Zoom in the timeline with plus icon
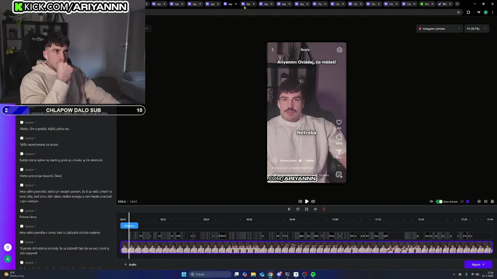Screen dimensions: 497x279 [479, 201]
